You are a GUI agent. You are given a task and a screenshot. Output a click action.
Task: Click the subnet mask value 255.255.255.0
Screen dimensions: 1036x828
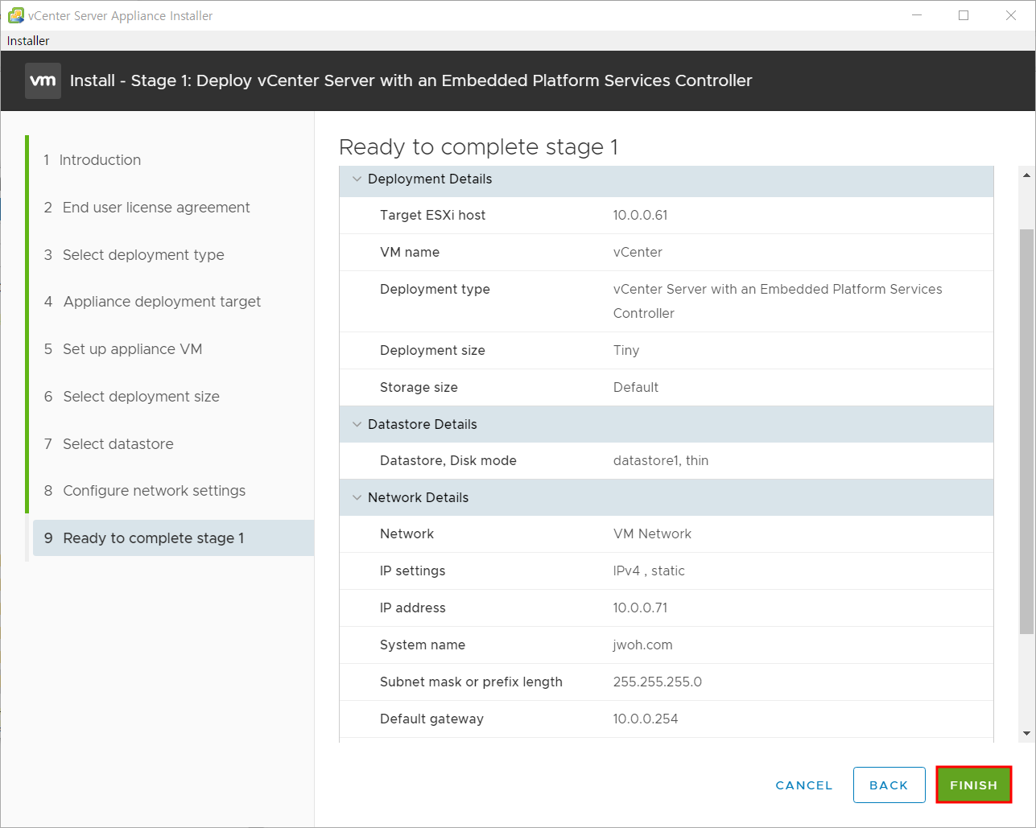point(658,682)
